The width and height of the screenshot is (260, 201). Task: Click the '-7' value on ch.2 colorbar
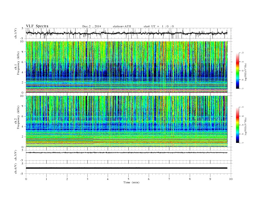[242, 143]
